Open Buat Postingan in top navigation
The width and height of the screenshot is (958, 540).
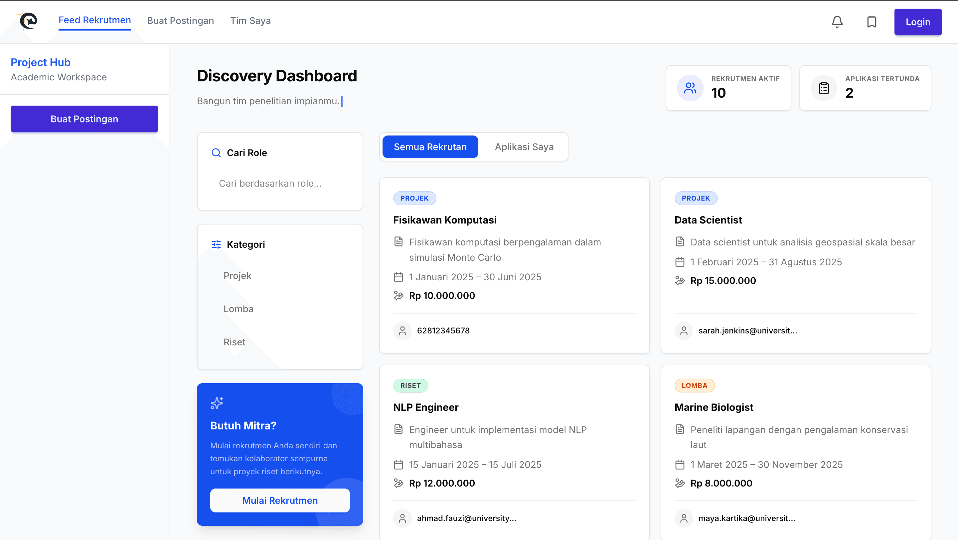[180, 21]
